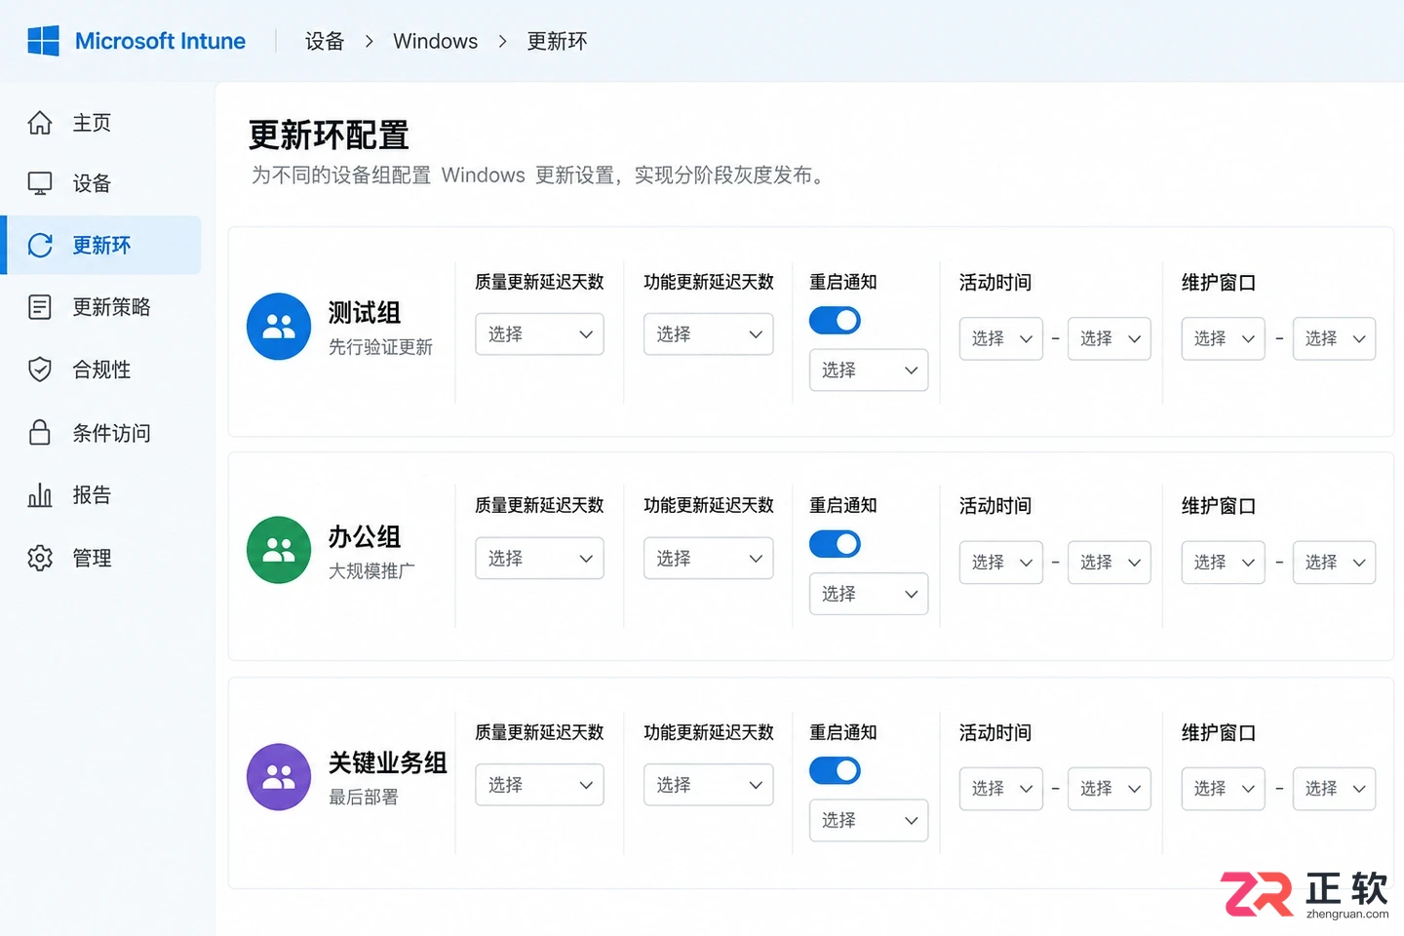This screenshot has width=1404, height=936.
Task: Toggle 重启通知 switch for 测试组
Action: coord(835,320)
